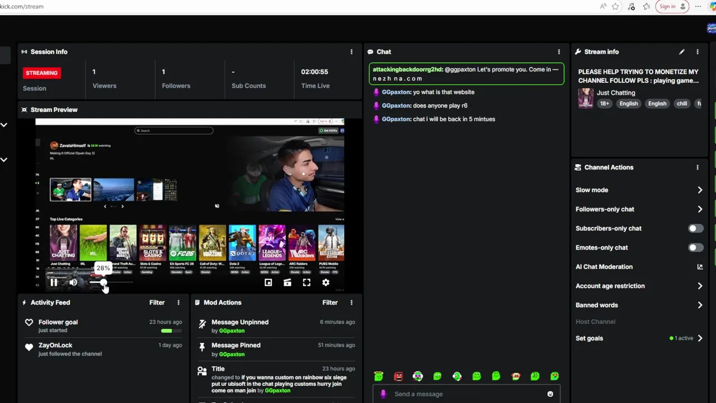Open Session Info options menu
The height and width of the screenshot is (403, 716).
coord(351,51)
